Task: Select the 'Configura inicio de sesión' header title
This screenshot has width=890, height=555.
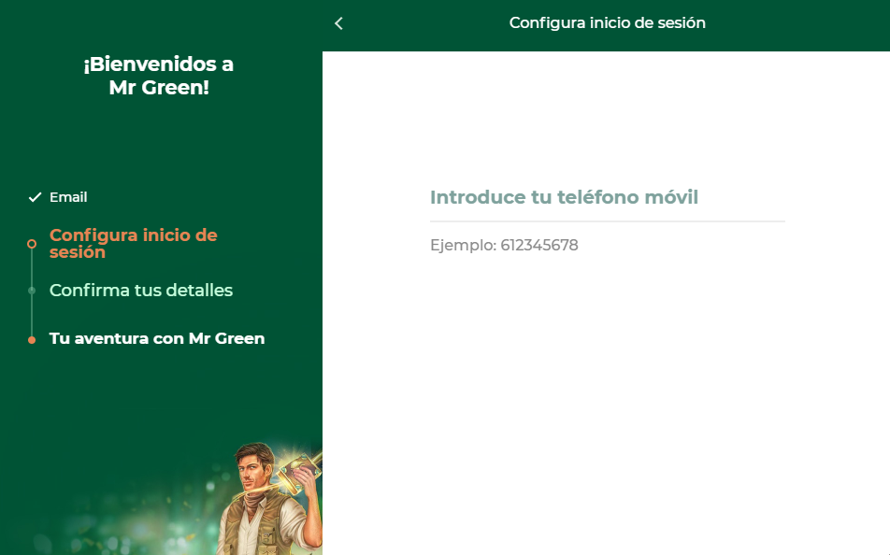Action: 608,22
